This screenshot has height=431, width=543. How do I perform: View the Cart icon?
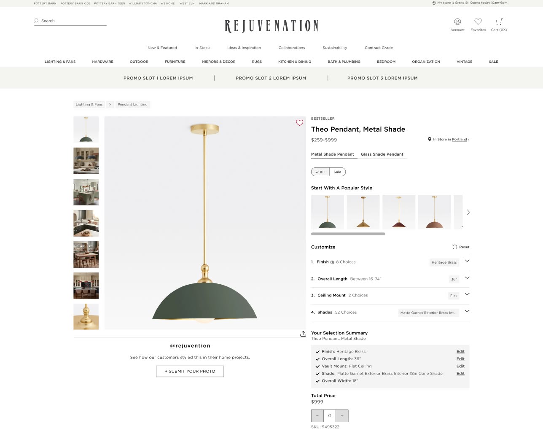[499, 21]
